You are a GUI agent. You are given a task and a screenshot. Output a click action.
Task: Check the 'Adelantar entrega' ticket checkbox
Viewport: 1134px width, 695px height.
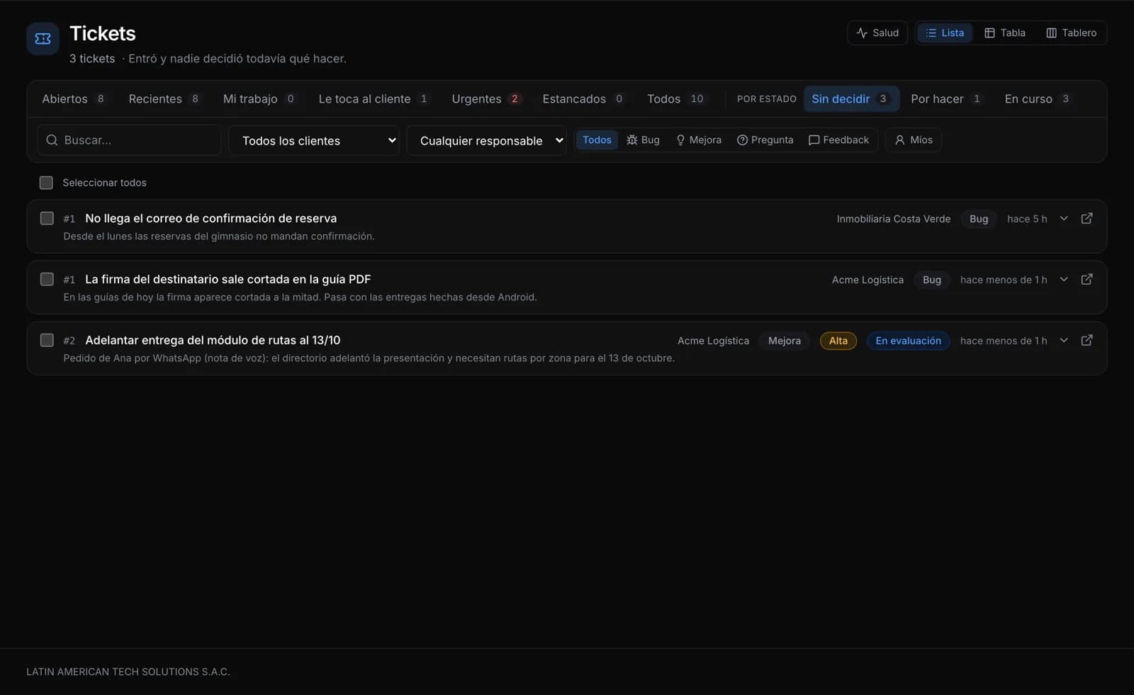click(x=47, y=340)
